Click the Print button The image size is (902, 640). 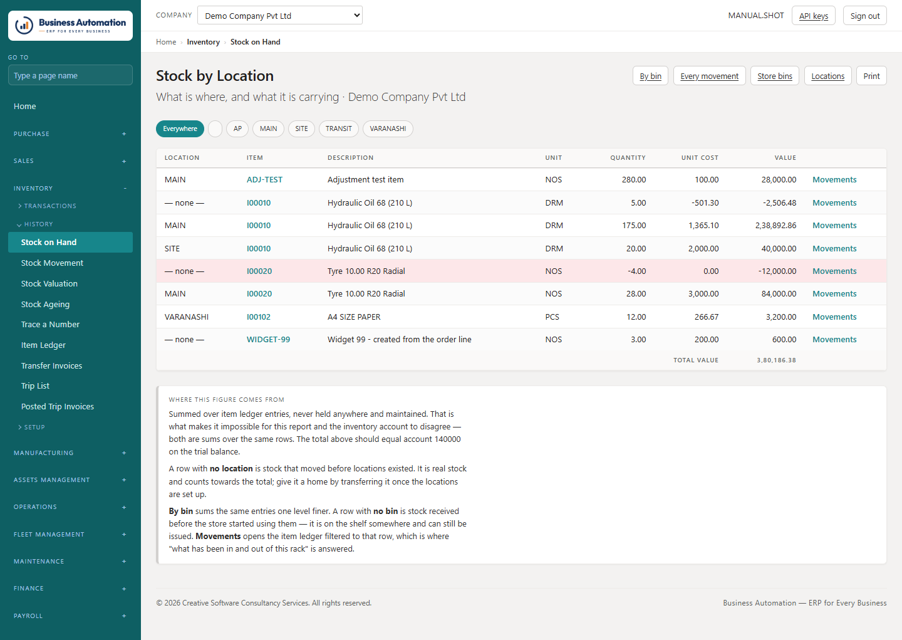point(871,76)
